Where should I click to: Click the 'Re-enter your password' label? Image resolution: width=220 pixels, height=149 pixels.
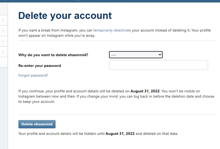(39, 66)
